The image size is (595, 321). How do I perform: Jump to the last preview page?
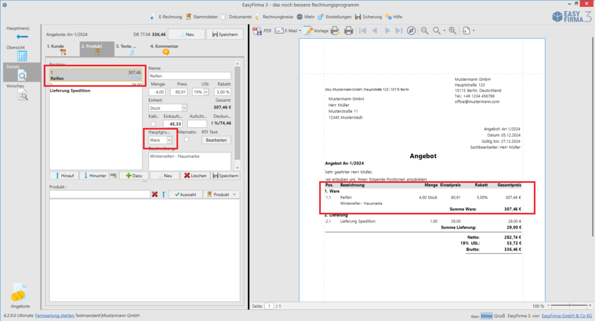click(399, 31)
